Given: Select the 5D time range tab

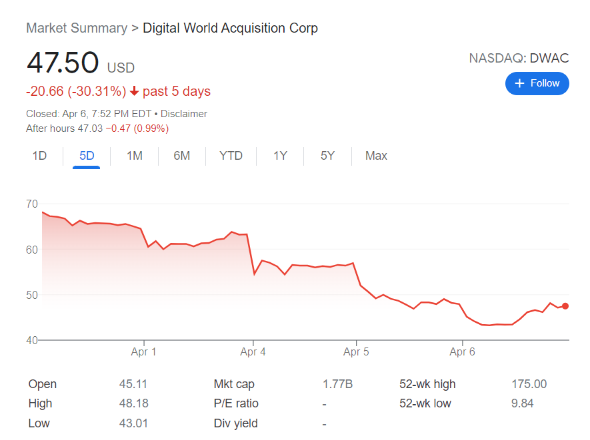Looking at the screenshot, I should coord(87,156).
